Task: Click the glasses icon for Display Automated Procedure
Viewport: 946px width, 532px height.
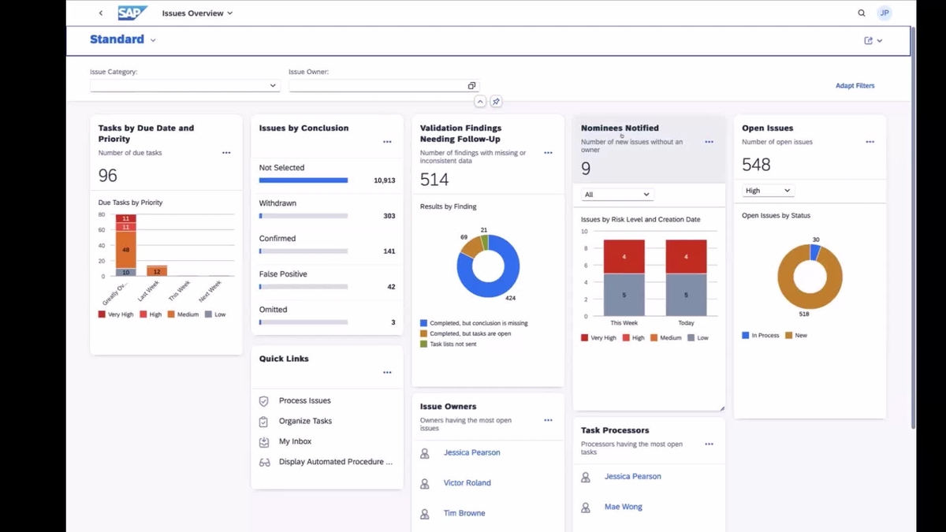Action: click(264, 463)
